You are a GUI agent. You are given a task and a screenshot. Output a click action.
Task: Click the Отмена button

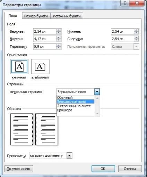point(130,169)
